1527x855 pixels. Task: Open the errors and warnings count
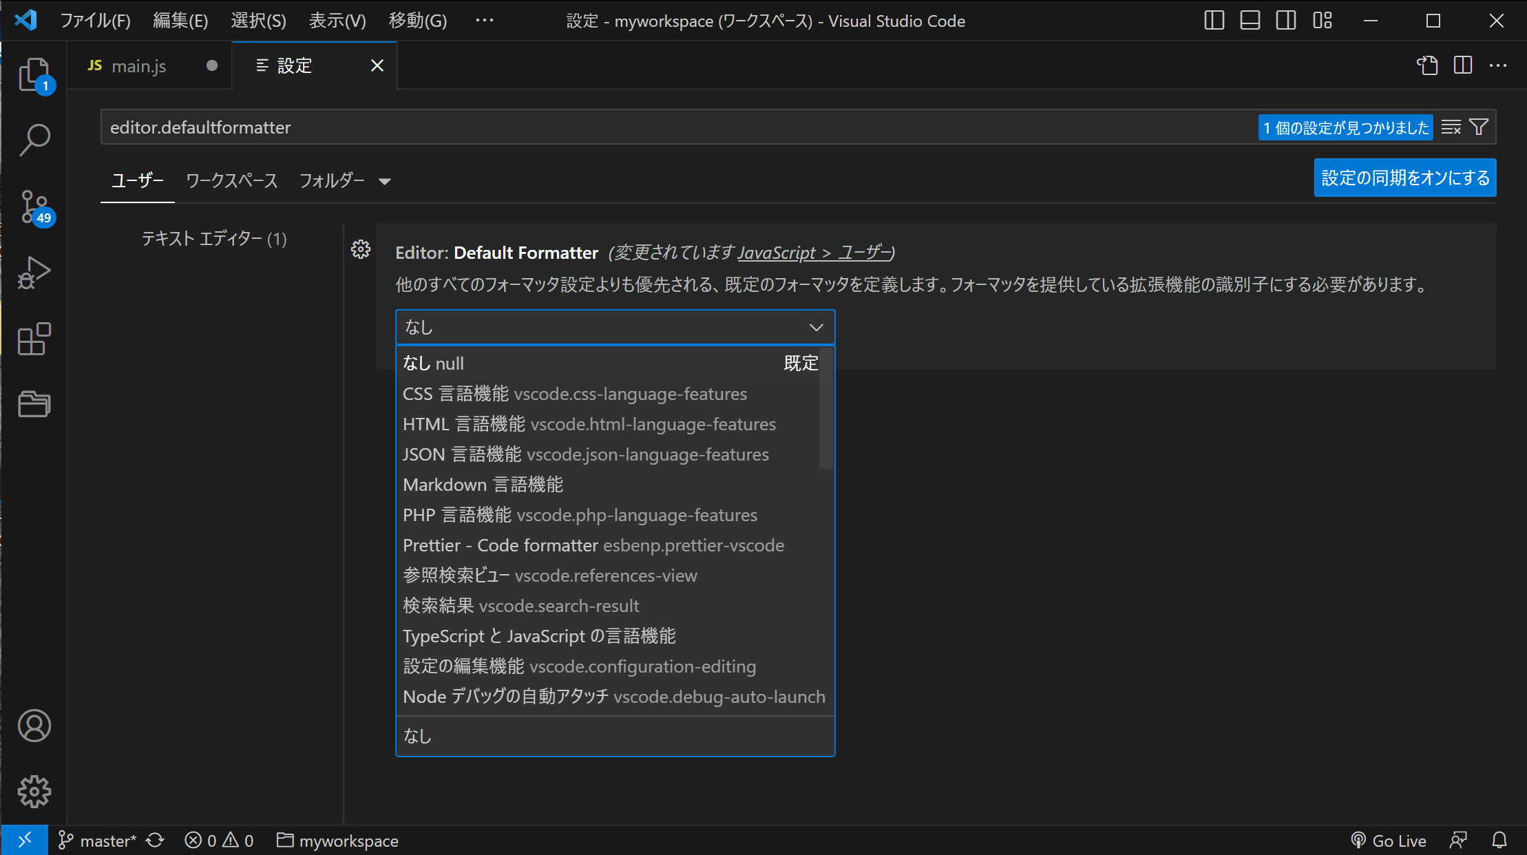[x=220, y=841]
